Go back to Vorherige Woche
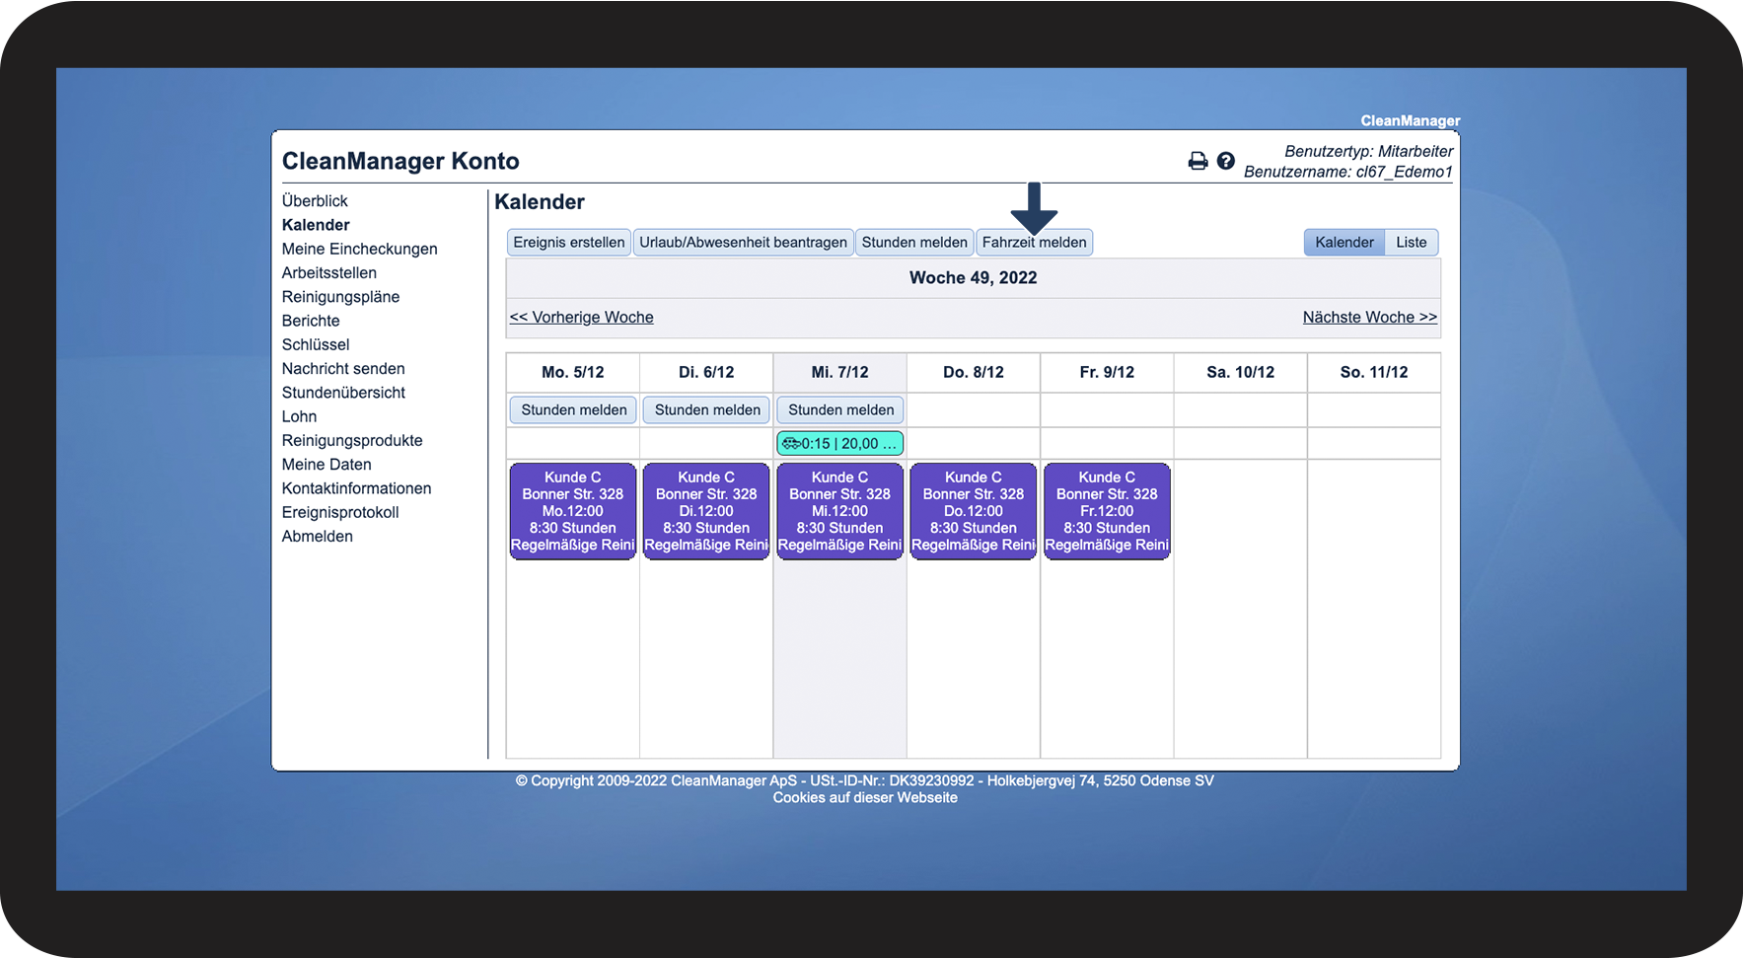This screenshot has height=958, width=1743. [x=581, y=318]
